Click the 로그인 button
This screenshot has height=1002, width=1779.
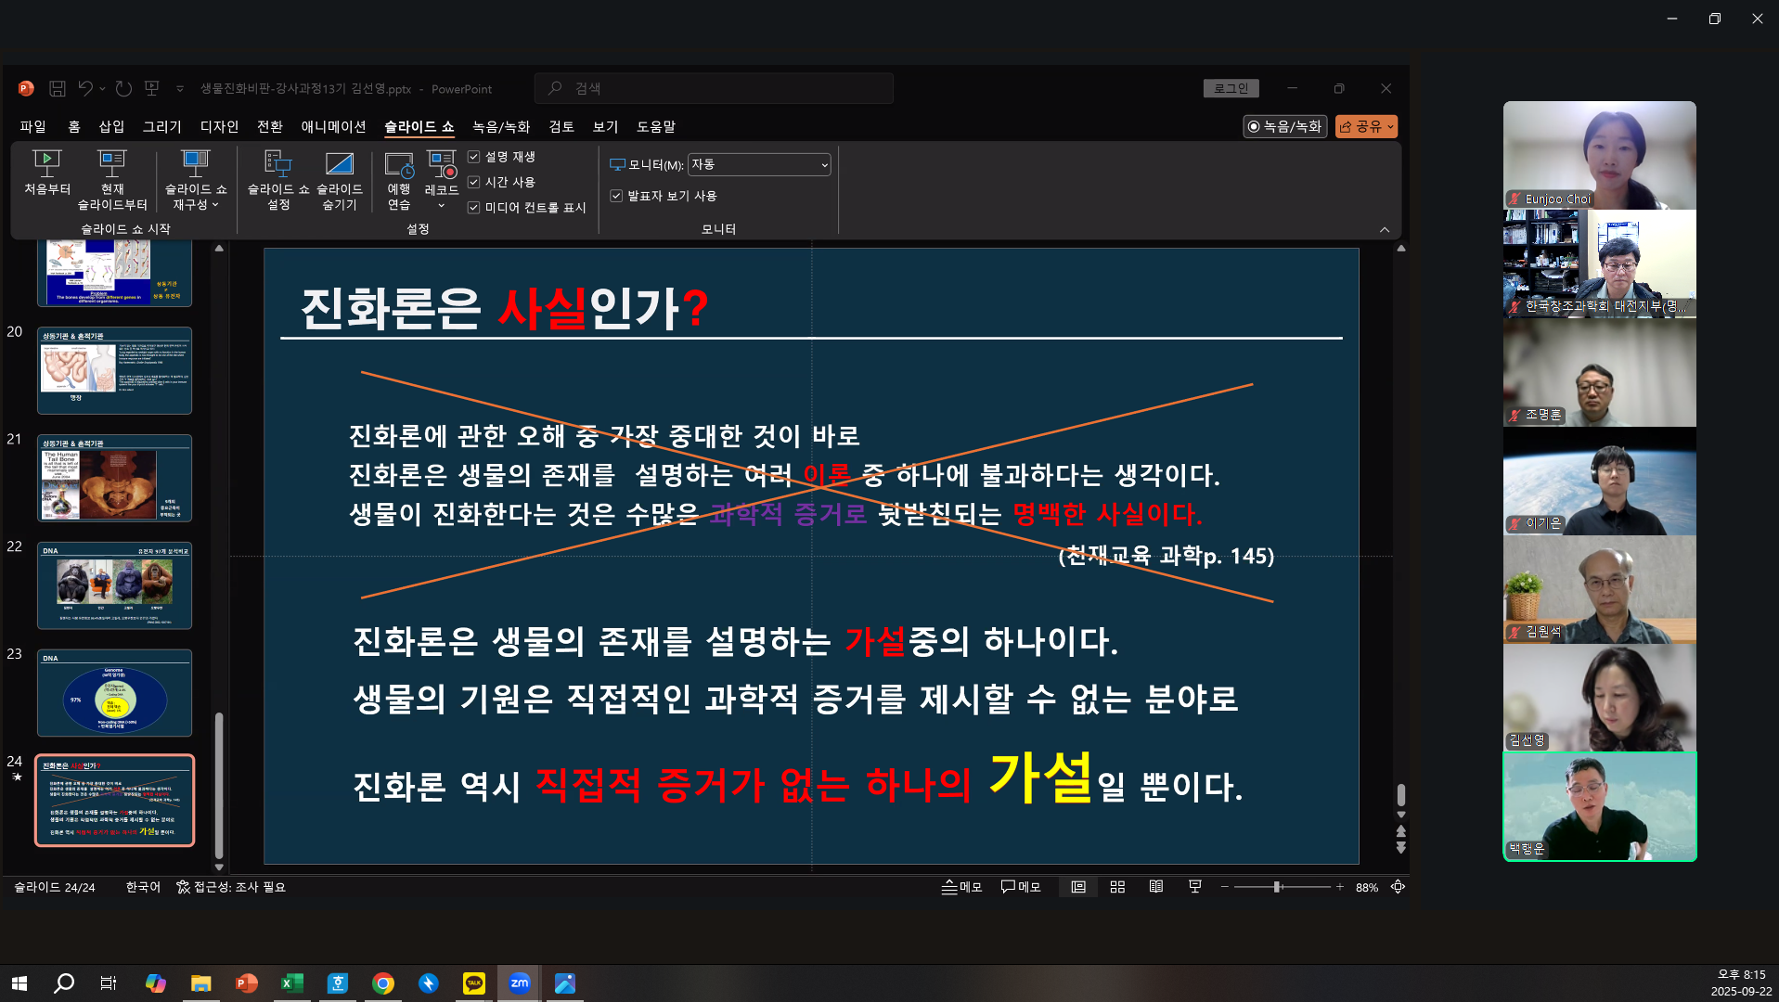pos(1231,88)
